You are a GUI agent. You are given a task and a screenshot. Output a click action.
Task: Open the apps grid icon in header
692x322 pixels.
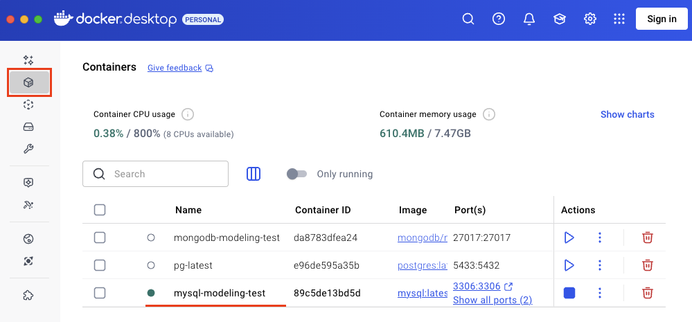click(620, 19)
